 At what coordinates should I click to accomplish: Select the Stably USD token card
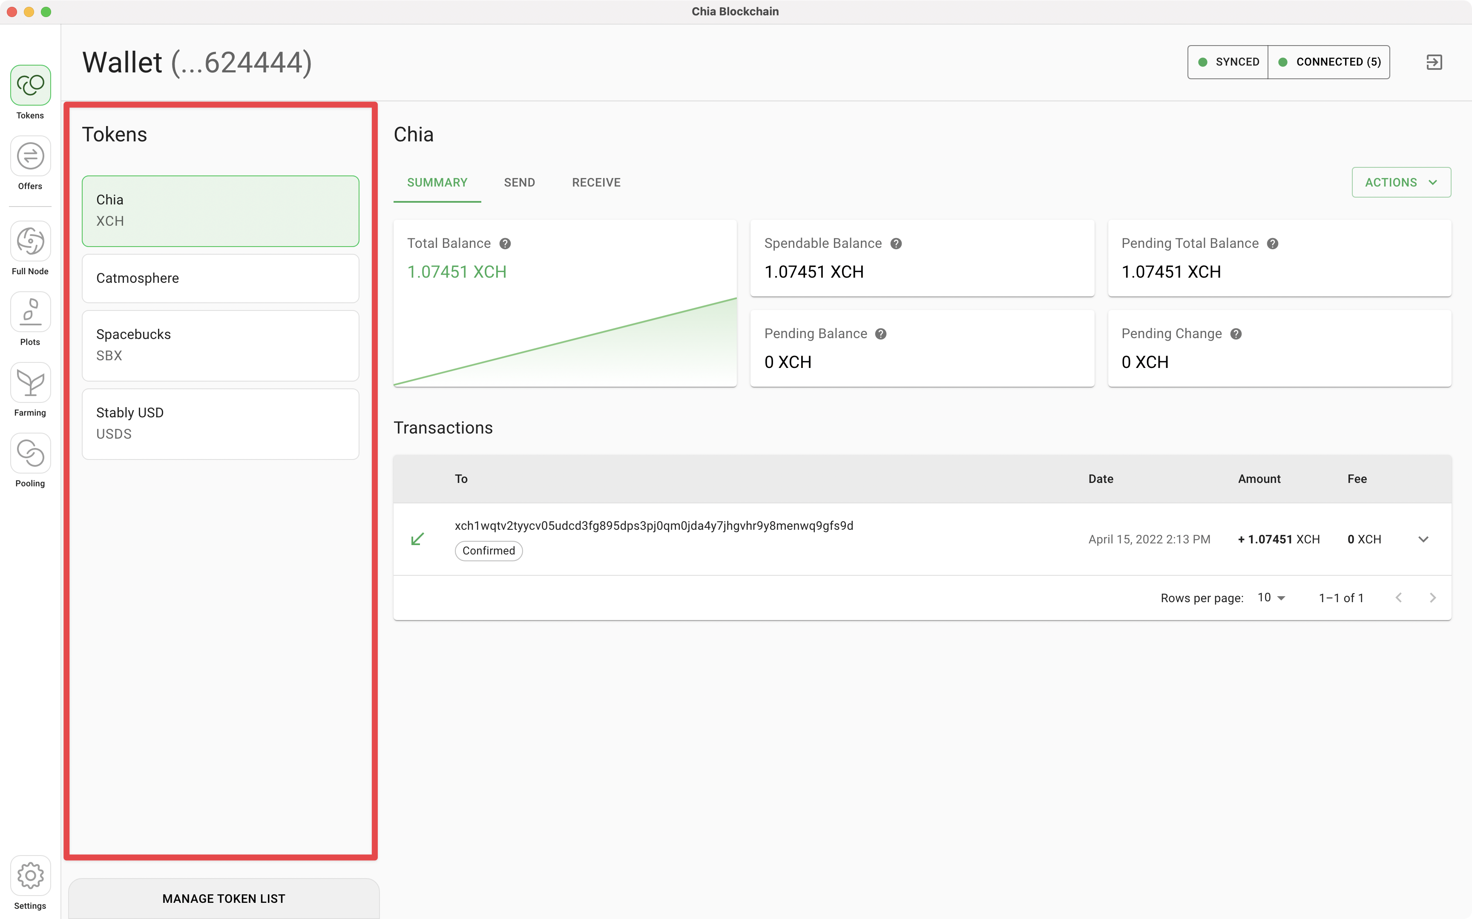(220, 424)
